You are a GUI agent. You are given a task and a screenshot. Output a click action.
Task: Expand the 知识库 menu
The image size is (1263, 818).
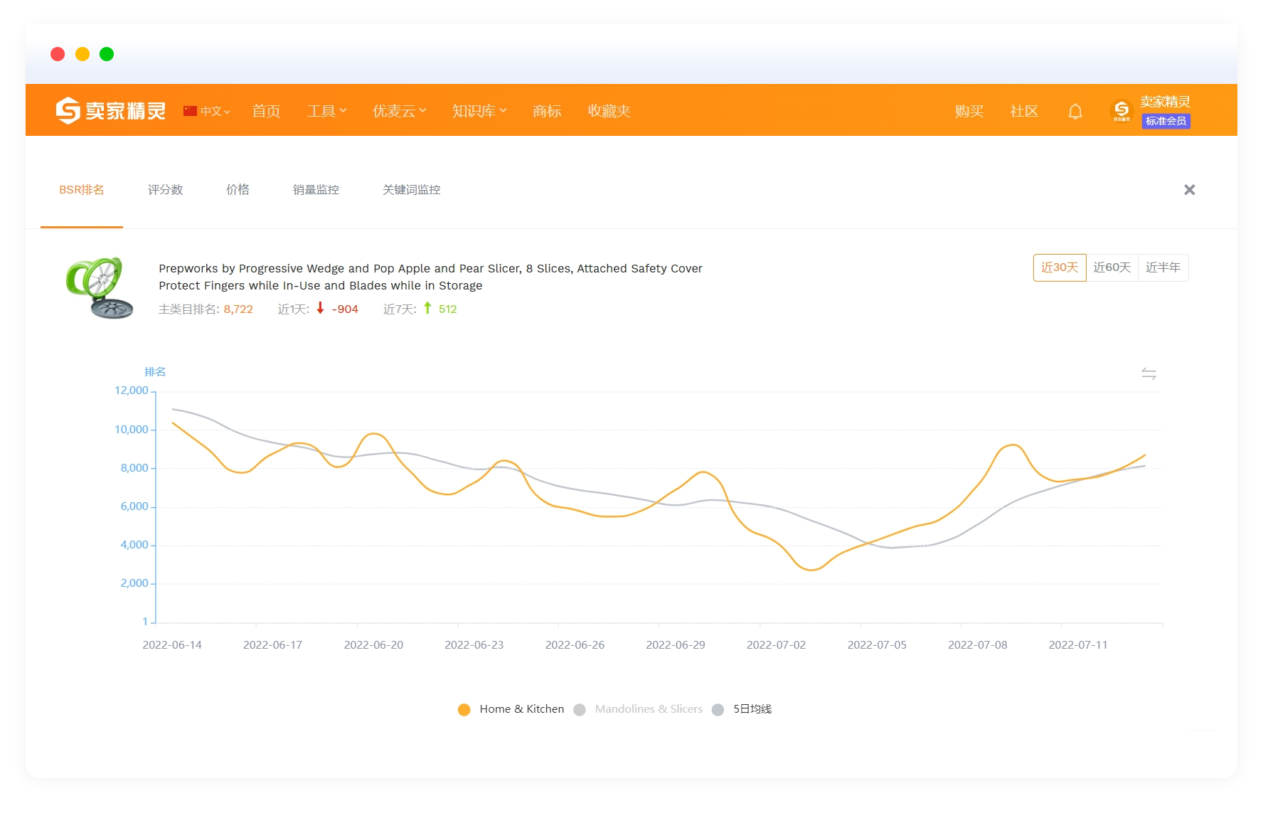click(x=479, y=111)
